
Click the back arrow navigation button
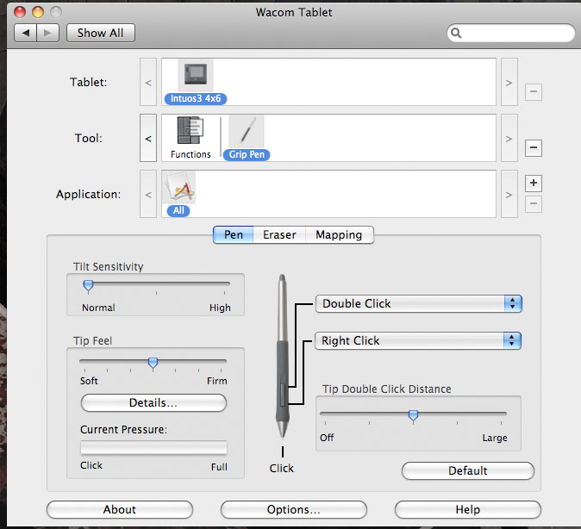point(26,33)
